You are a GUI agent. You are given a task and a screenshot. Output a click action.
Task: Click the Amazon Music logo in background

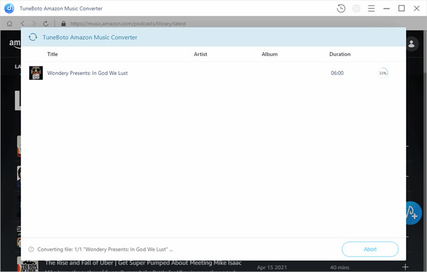(15, 43)
